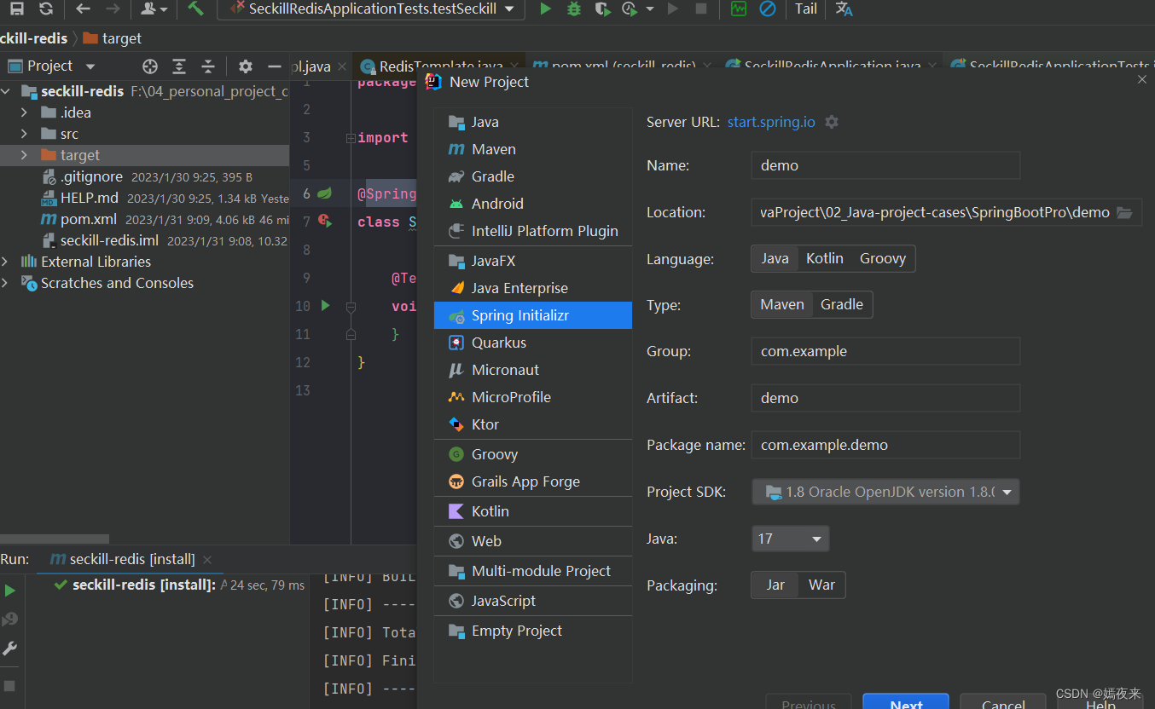Click the Expand All icon in Project panel

tap(179, 66)
